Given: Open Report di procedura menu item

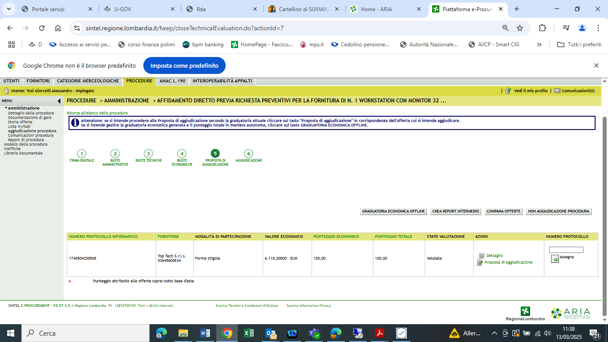Looking at the screenshot, I should (x=26, y=140).
